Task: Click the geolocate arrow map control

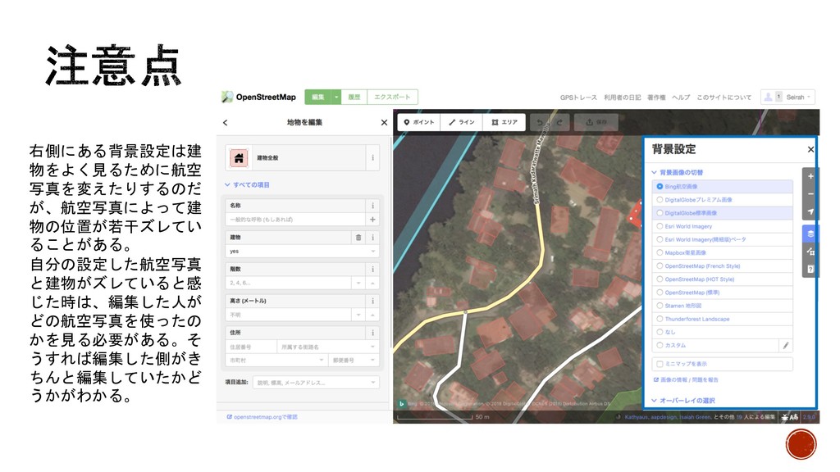Action: click(x=810, y=211)
